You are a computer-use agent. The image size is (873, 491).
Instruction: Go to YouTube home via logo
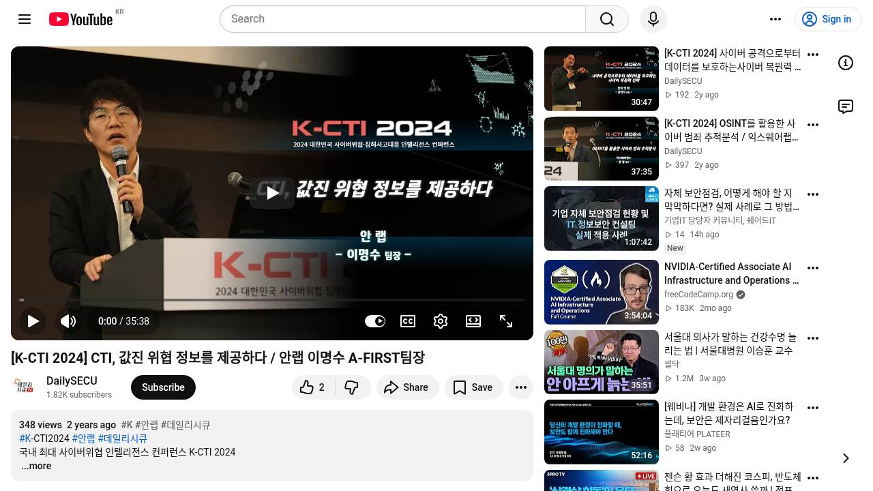tap(80, 19)
